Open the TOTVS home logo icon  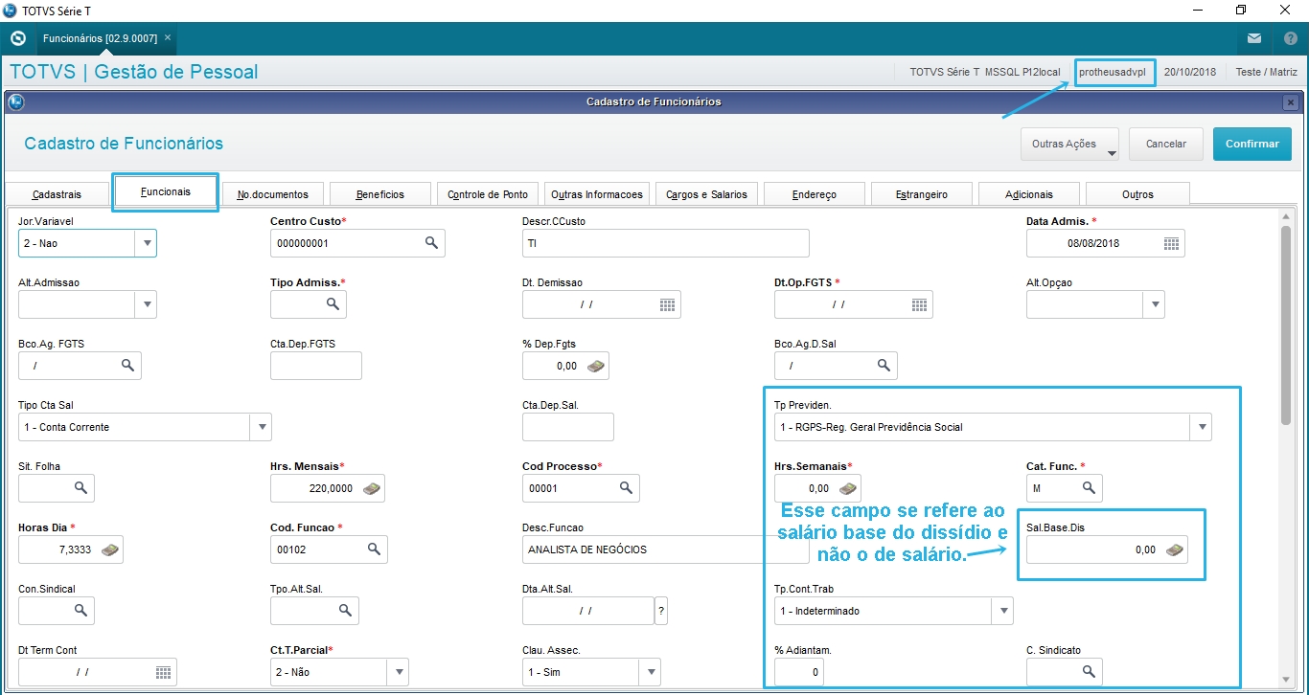(17, 38)
